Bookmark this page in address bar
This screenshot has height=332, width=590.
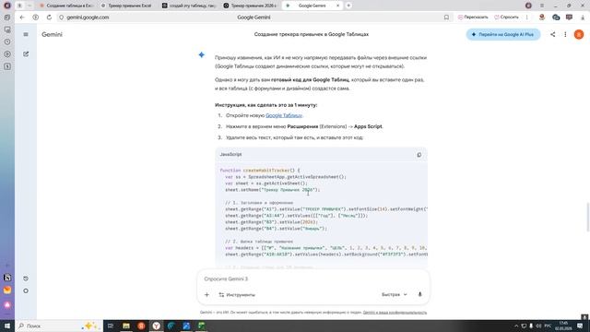[446, 18]
